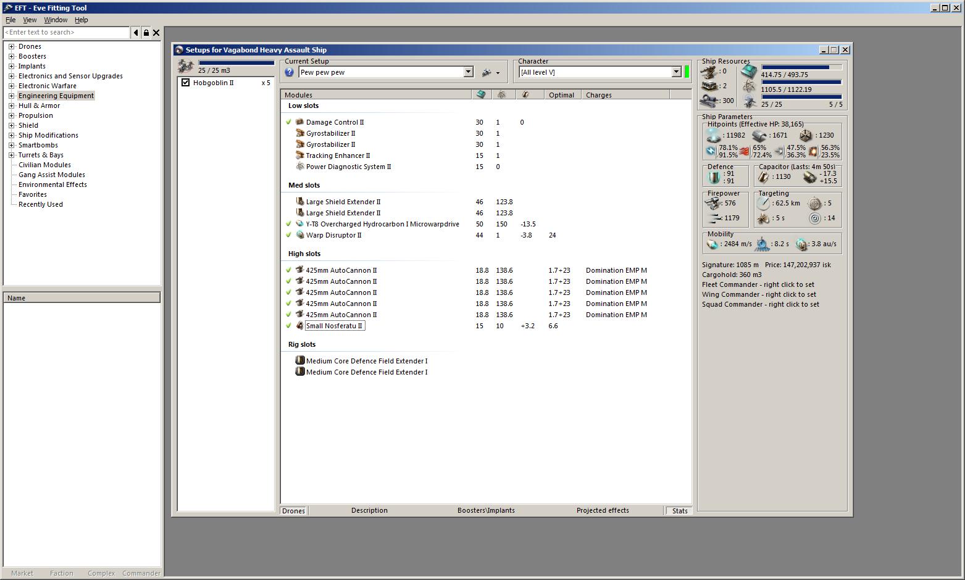Select Civilian Modules in the tree
Screen dimensions: 965x580
pyautogui.click(x=44, y=165)
